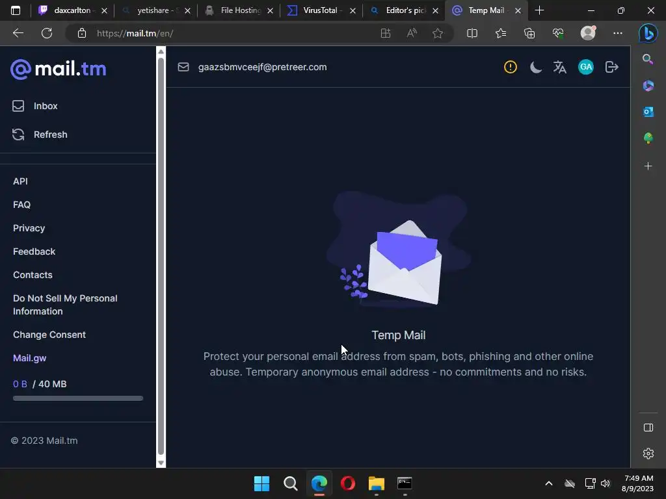Toggle dark mode moon icon
The image size is (666, 499).
536,67
